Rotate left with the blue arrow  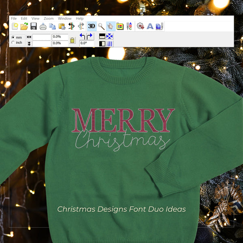coord(82,36)
